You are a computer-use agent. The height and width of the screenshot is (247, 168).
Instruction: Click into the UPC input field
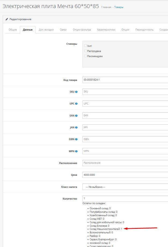(125, 103)
